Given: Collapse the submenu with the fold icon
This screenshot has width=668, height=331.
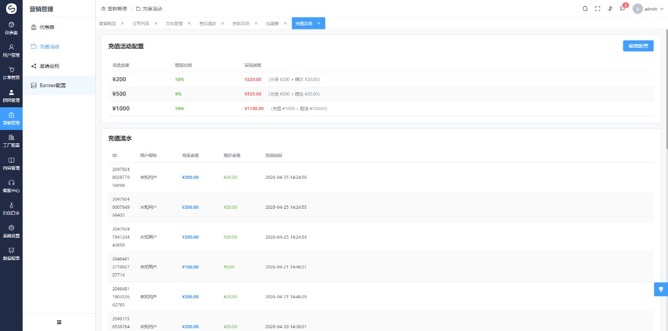Looking at the screenshot, I should coord(59,322).
